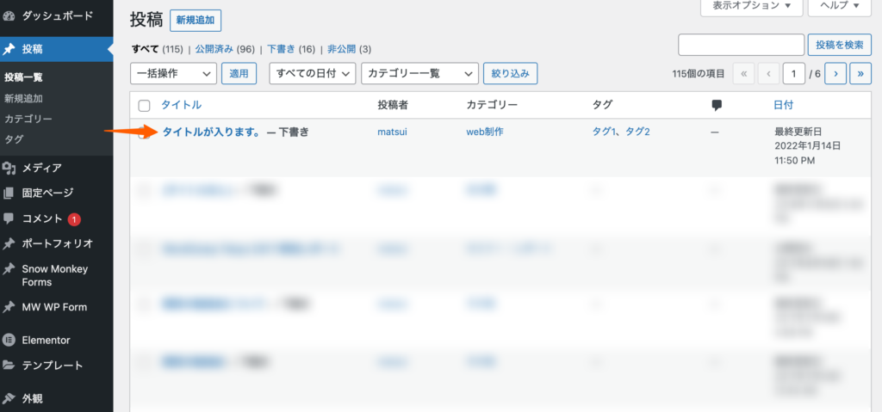Viewport: 882px width, 412px height.
Task: Click the Templates (テンプレート) folder icon
Action: [9, 366]
